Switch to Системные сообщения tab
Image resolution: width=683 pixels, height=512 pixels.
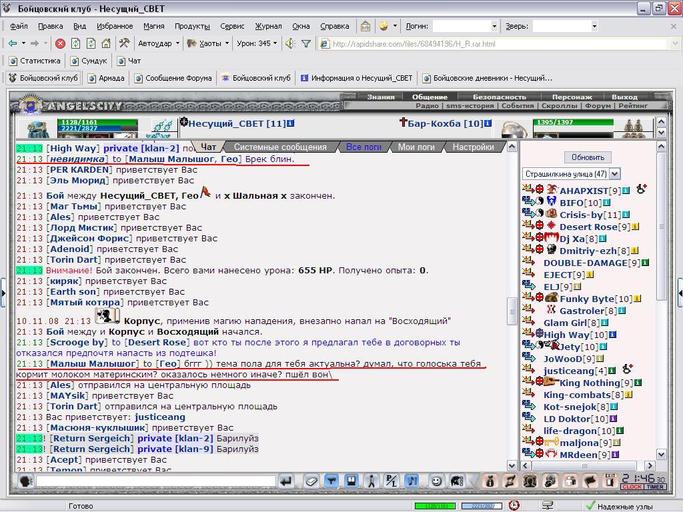click(x=280, y=147)
